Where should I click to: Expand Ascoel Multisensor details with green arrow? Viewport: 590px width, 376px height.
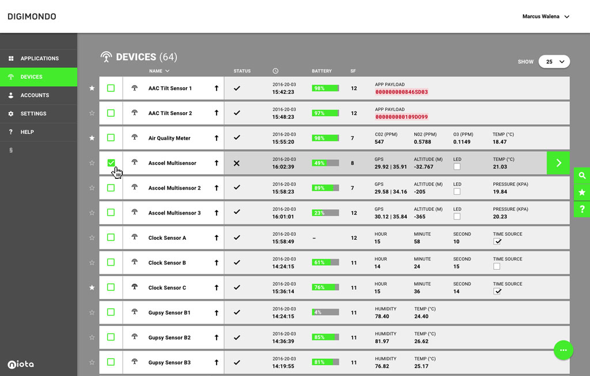pos(558,163)
